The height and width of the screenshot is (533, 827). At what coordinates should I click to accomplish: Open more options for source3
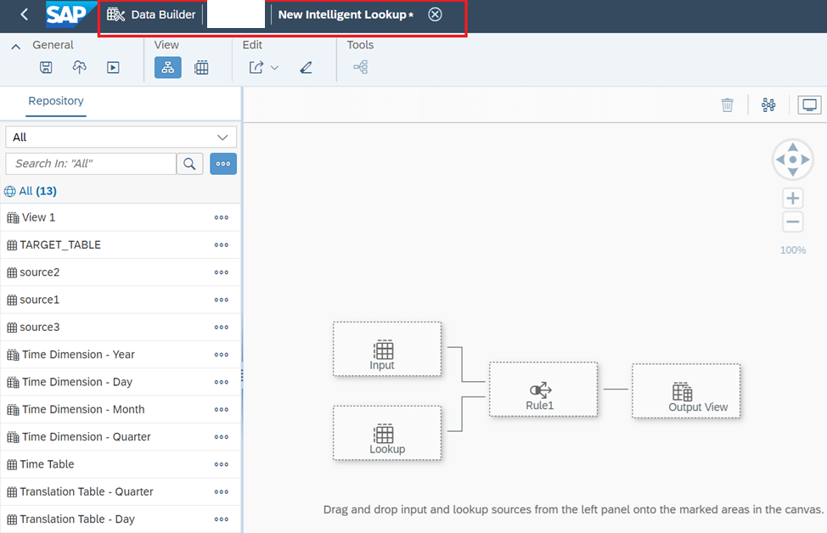point(222,328)
